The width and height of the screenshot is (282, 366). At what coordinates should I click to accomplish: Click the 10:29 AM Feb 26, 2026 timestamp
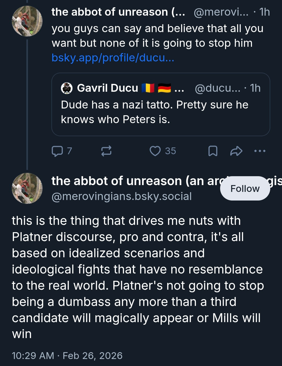coord(67,356)
